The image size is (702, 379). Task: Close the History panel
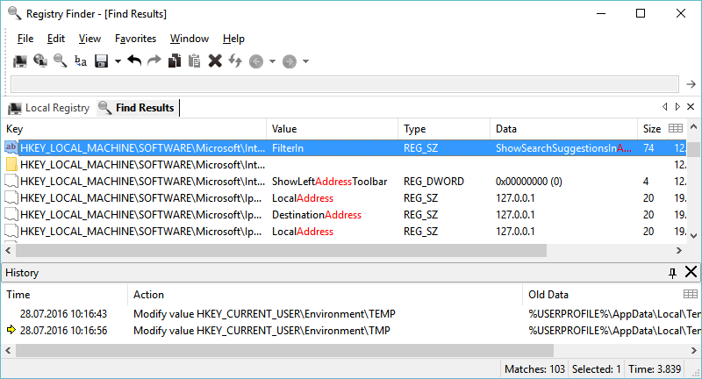pyautogui.click(x=691, y=272)
